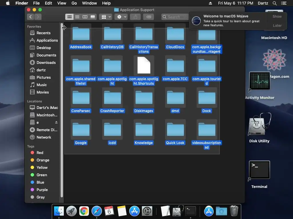Select the com.apple.TCC folder
Screen dimensions: 293x219
tap(175, 66)
